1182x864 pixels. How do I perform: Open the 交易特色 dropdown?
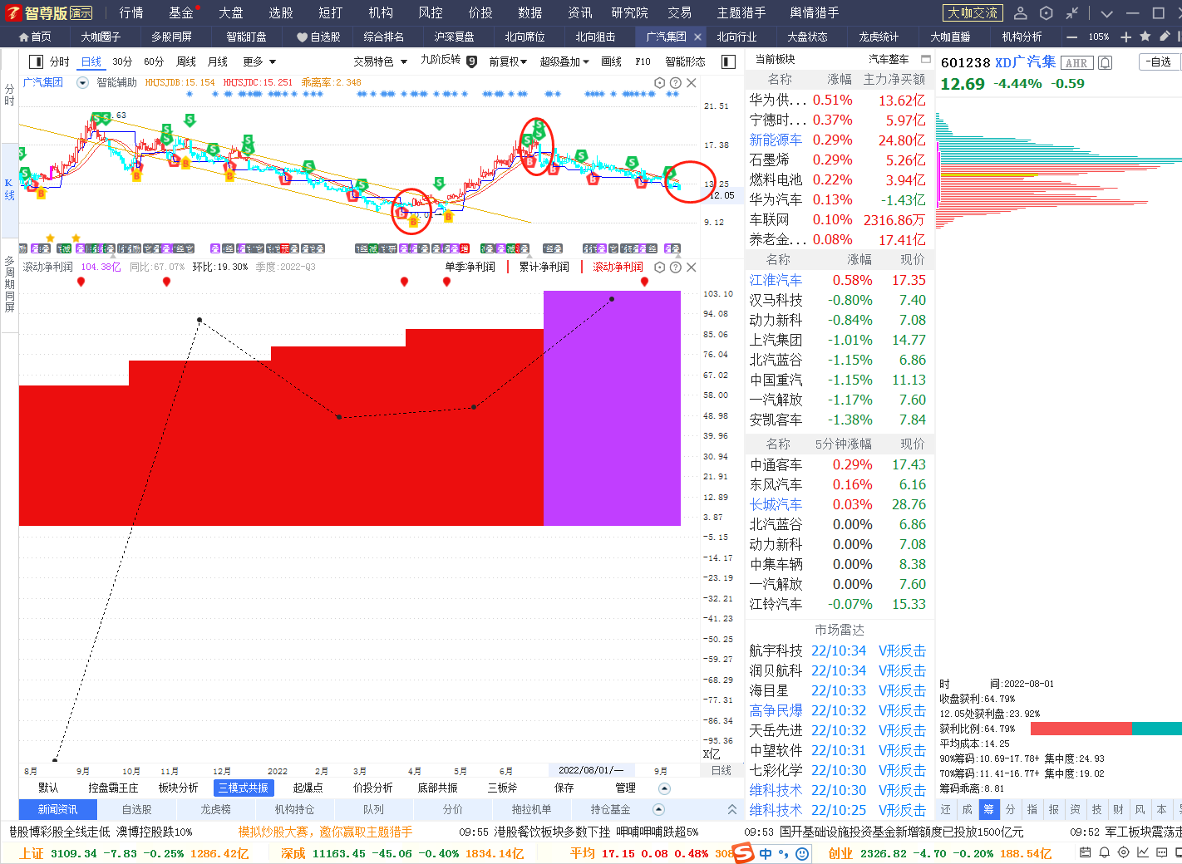coord(380,61)
